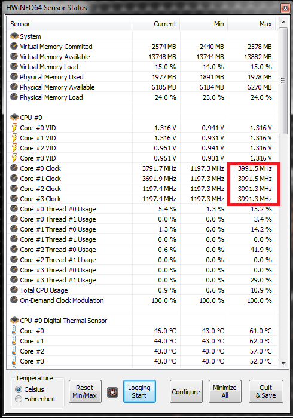Click the thermometer icon next to Core #1 temperature
293x418 pixels.
[x=14, y=341]
